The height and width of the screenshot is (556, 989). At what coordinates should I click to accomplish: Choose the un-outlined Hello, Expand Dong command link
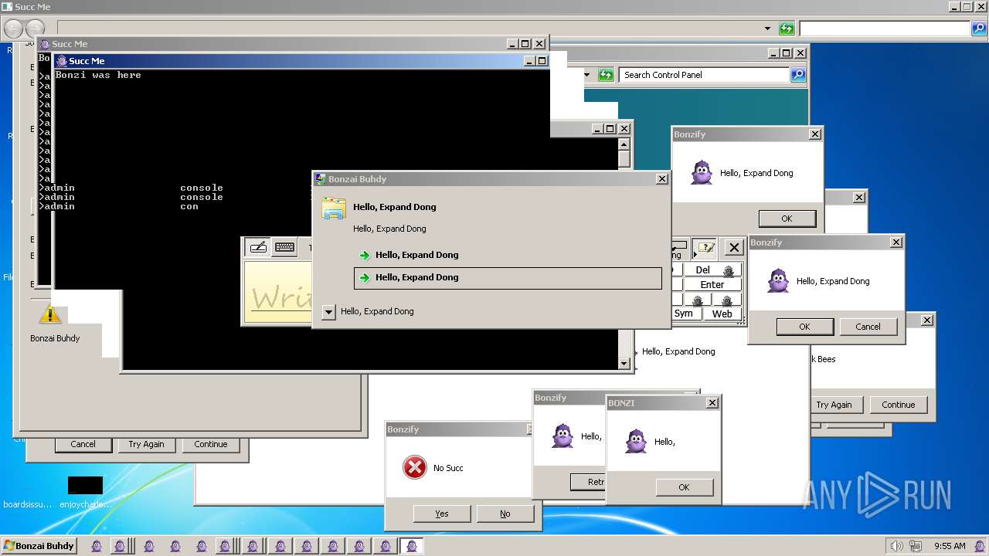click(x=508, y=255)
